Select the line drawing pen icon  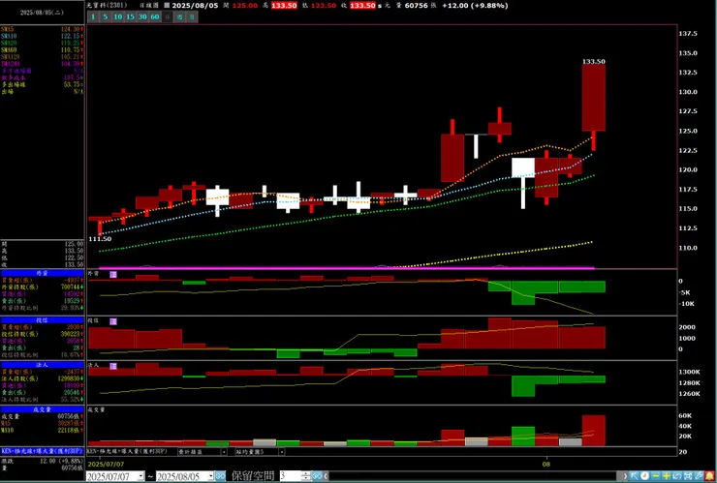700,475
